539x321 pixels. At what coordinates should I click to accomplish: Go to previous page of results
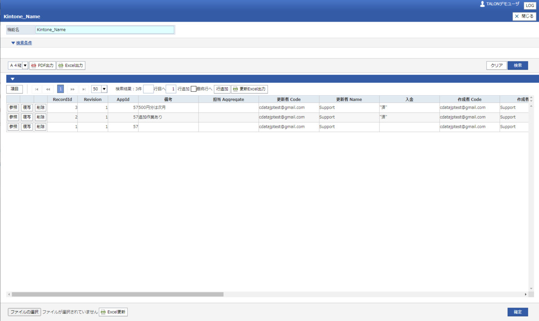pyautogui.click(x=48, y=89)
